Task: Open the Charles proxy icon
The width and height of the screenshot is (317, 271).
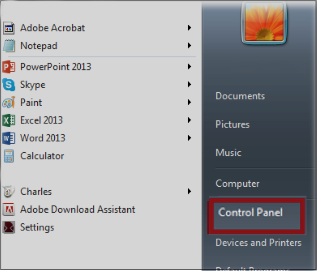Action: click(x=9, y=192)
